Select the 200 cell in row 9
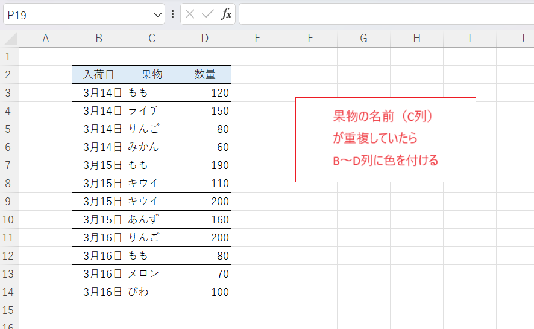The height and width of the screenshot is (329, 534). [205, 202]
